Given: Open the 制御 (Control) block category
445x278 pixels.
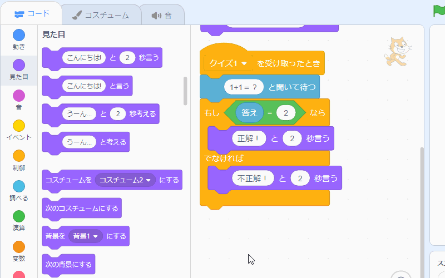Looking at the screenshot, I should point(19,160).
